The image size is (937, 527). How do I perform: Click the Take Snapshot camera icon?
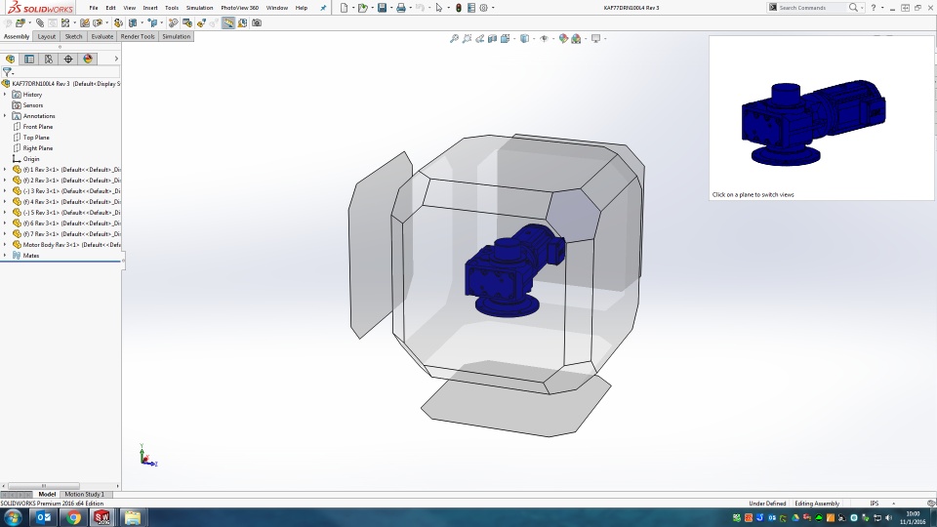pyautogui.click(x=257, y=22)
